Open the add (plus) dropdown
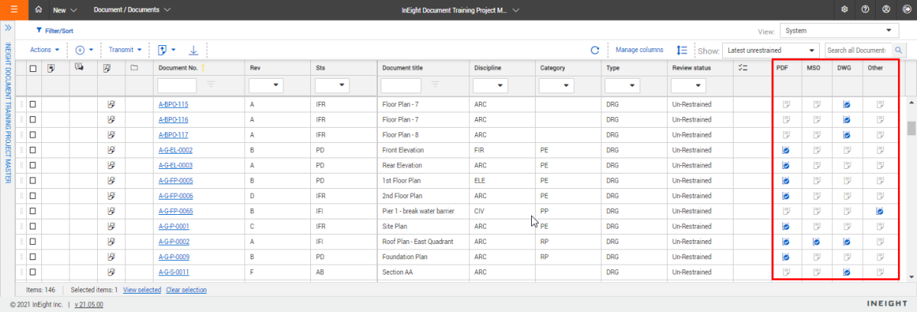Screen dimensions: 917x312 [85, 50]
